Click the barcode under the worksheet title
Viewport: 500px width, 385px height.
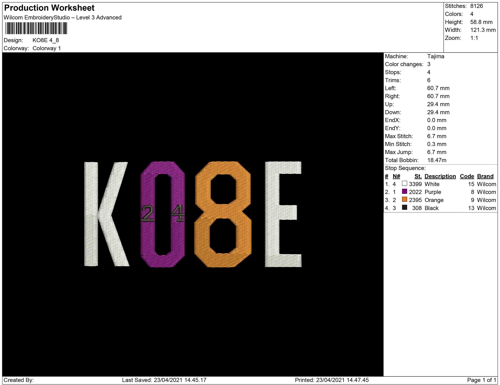point(36,28)
